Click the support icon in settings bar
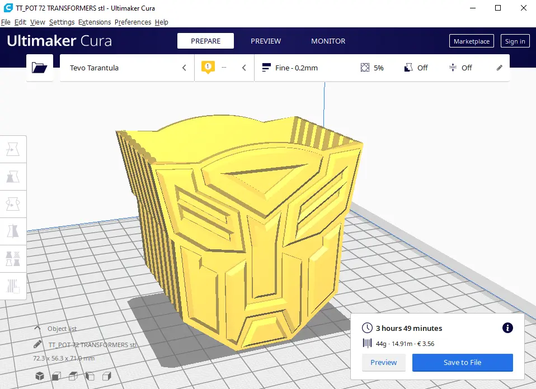This screenshot has width=536, height=389. pyautogui.click(x=408, y=68)
